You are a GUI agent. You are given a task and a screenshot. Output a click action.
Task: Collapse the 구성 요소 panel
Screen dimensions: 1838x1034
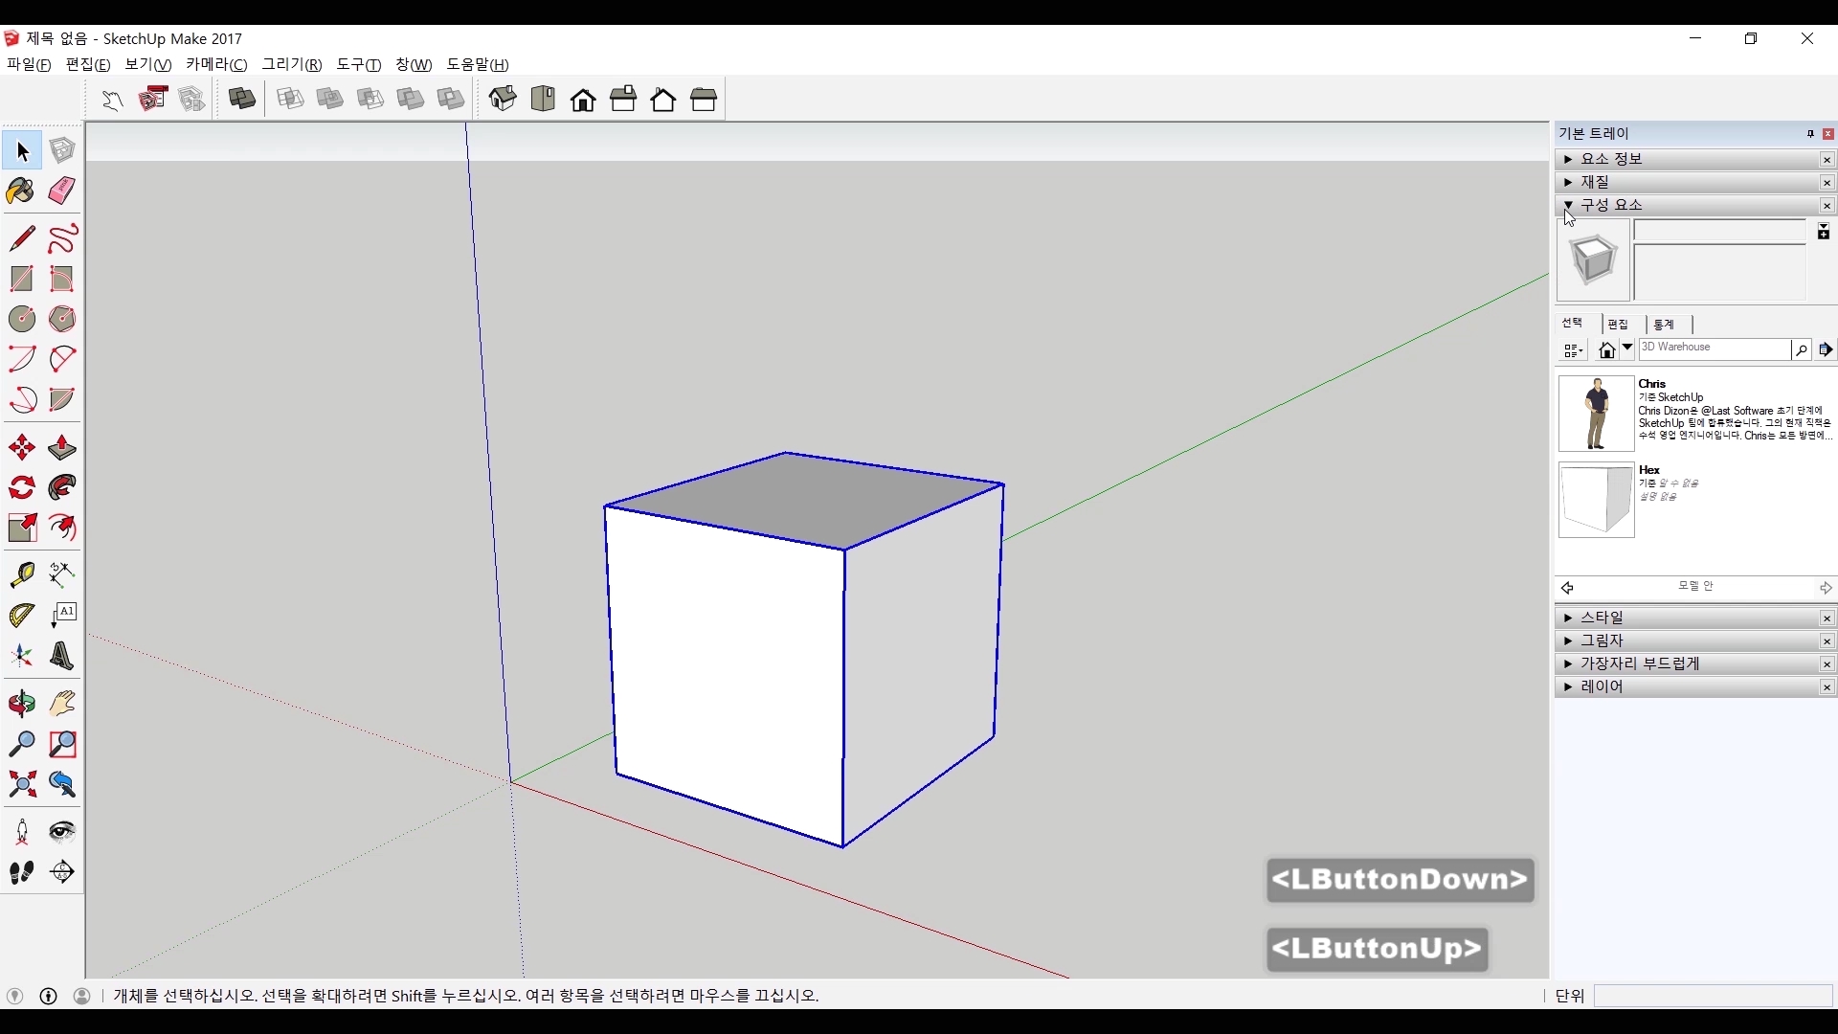pyautogui.click(x=1568, y=205)
